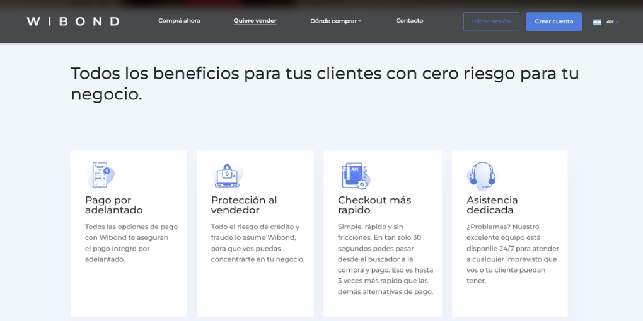The width and height of the screenshot is (643, 321).
Task: Click the Argentina flag icon
Action: click(x=597, y=22)
